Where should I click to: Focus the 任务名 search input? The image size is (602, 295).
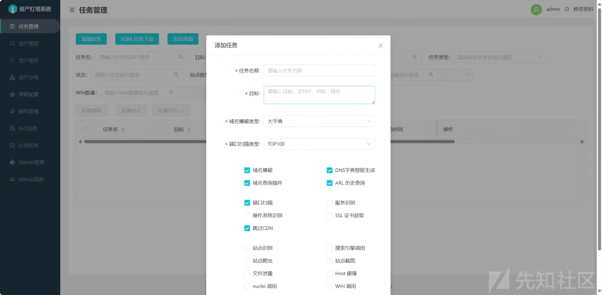point(141,57)
